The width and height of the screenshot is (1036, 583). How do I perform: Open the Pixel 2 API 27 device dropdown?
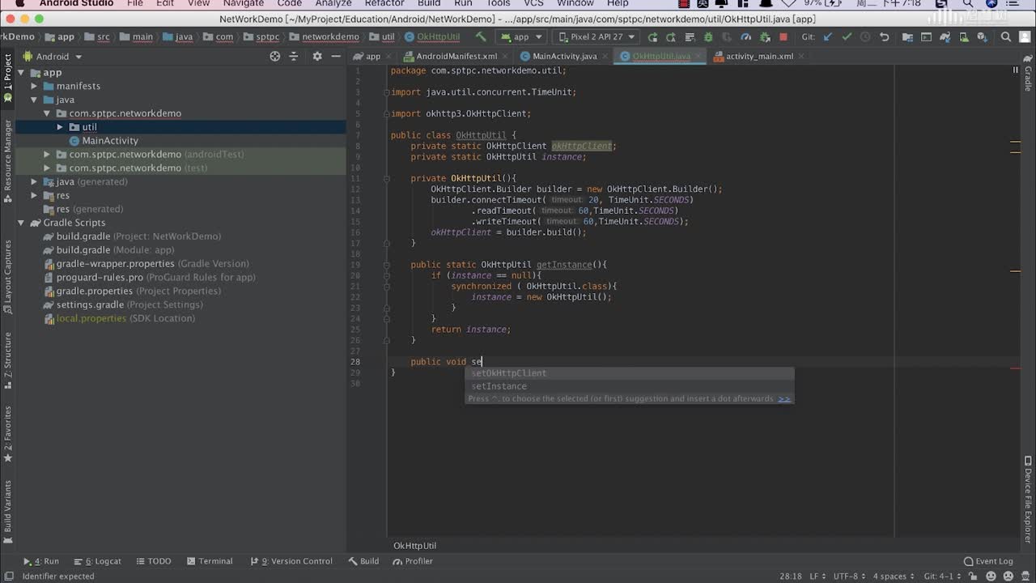(597, 36)
